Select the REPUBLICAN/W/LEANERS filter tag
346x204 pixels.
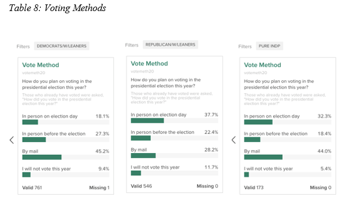coord(170,45)
